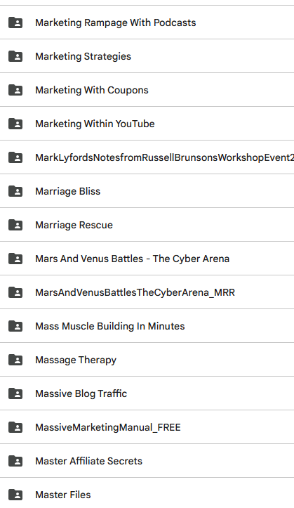
Task: Select folder icon next to Massive Blog Traffic
Action: (x=15, y=393)
